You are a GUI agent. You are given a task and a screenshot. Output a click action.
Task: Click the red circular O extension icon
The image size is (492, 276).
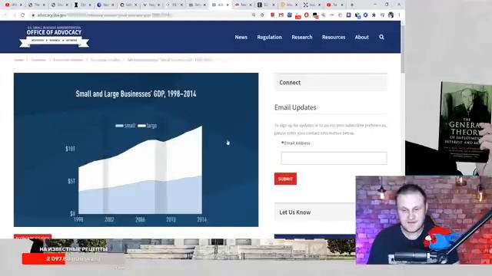click(306, 15)
